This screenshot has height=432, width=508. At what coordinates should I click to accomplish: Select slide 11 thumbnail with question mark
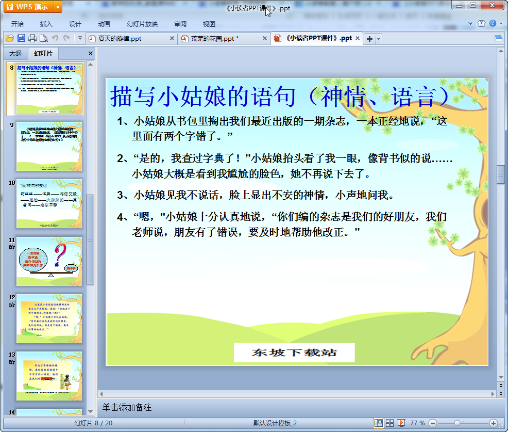click(49, 261)
